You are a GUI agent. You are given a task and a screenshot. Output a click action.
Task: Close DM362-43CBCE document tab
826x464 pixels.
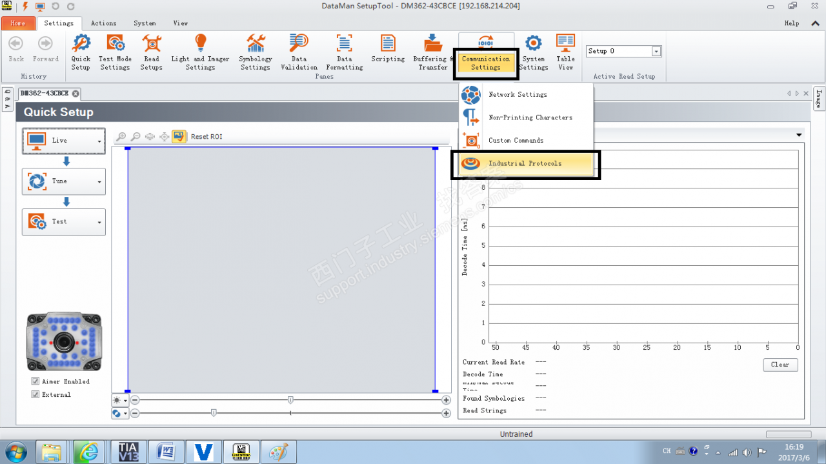(76, 94)
